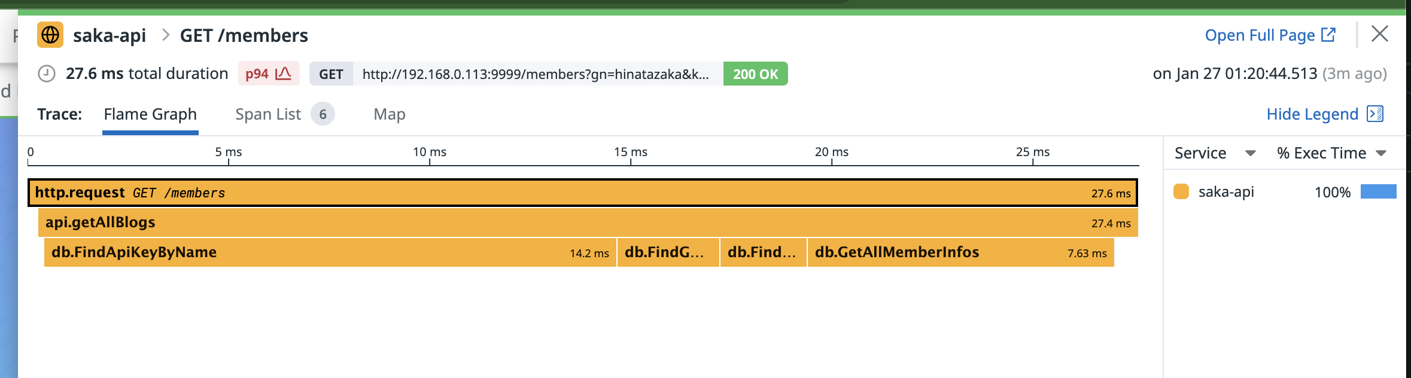This screenshot has height=378, width=1411.
Task: Click saka-api legend row label
Action: pos(1226,191)
